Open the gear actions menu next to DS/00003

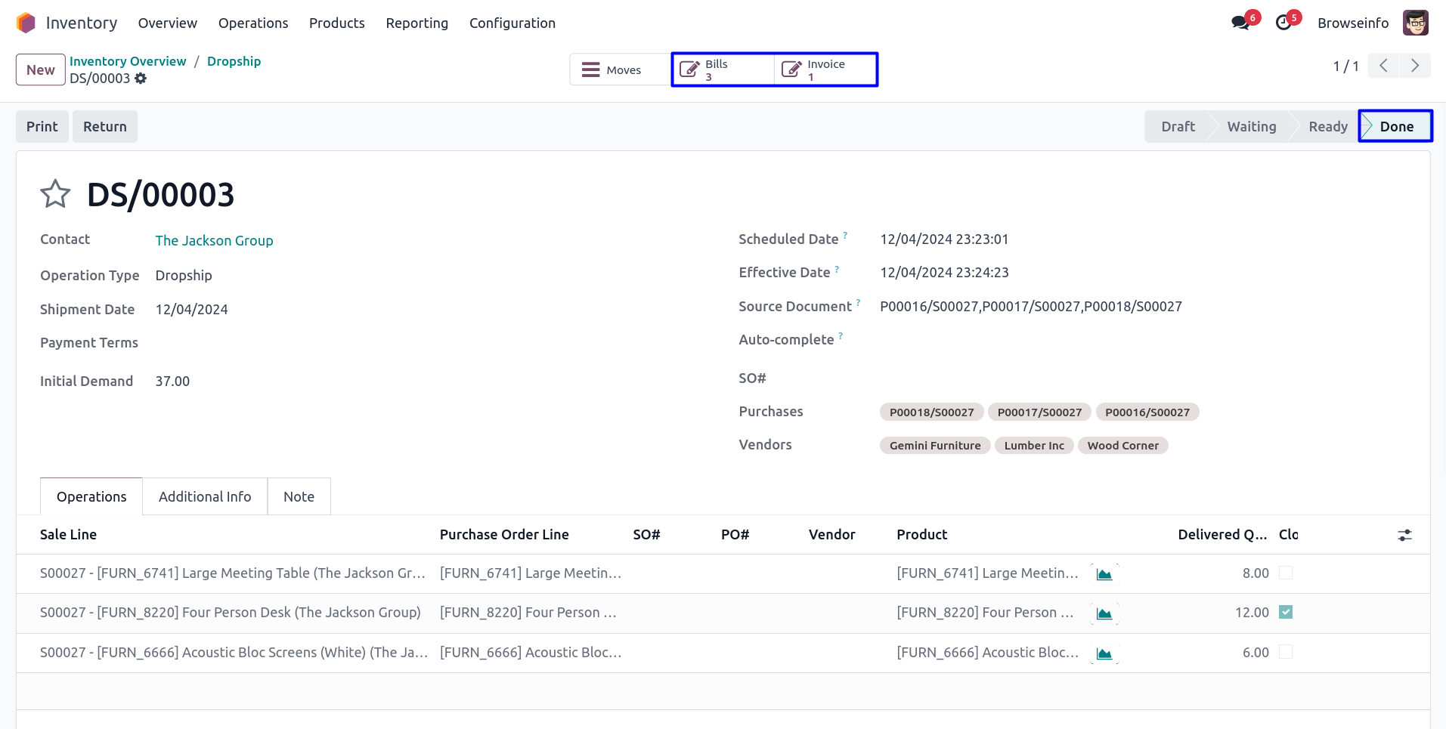pyautogui.click(x=141, y=79)
